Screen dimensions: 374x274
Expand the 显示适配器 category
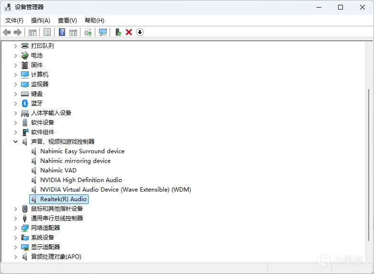coord(15,247)
